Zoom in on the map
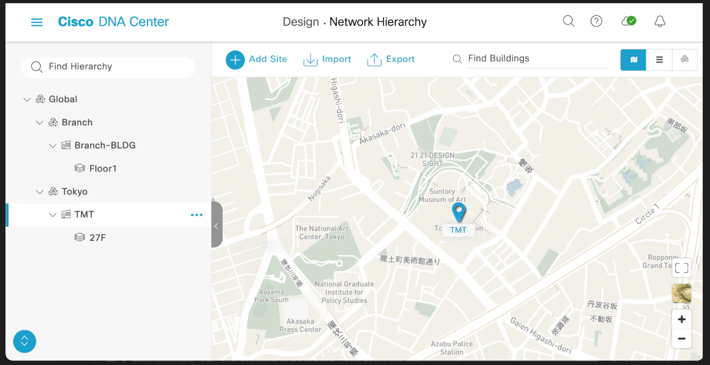The width and height of the screenshot is (710, 365). [681, 320]
